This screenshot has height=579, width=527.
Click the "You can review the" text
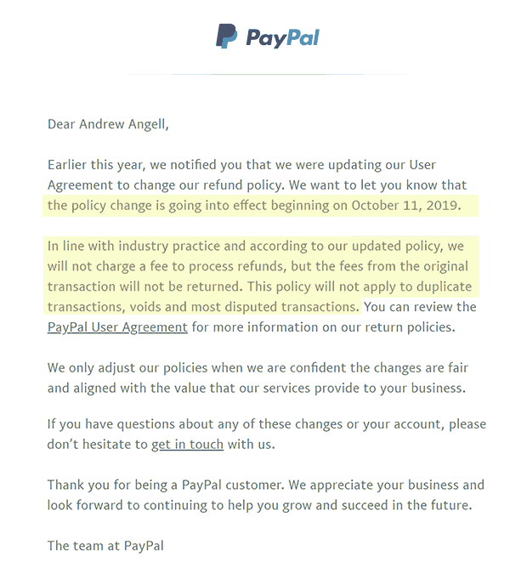pos(420,307)
